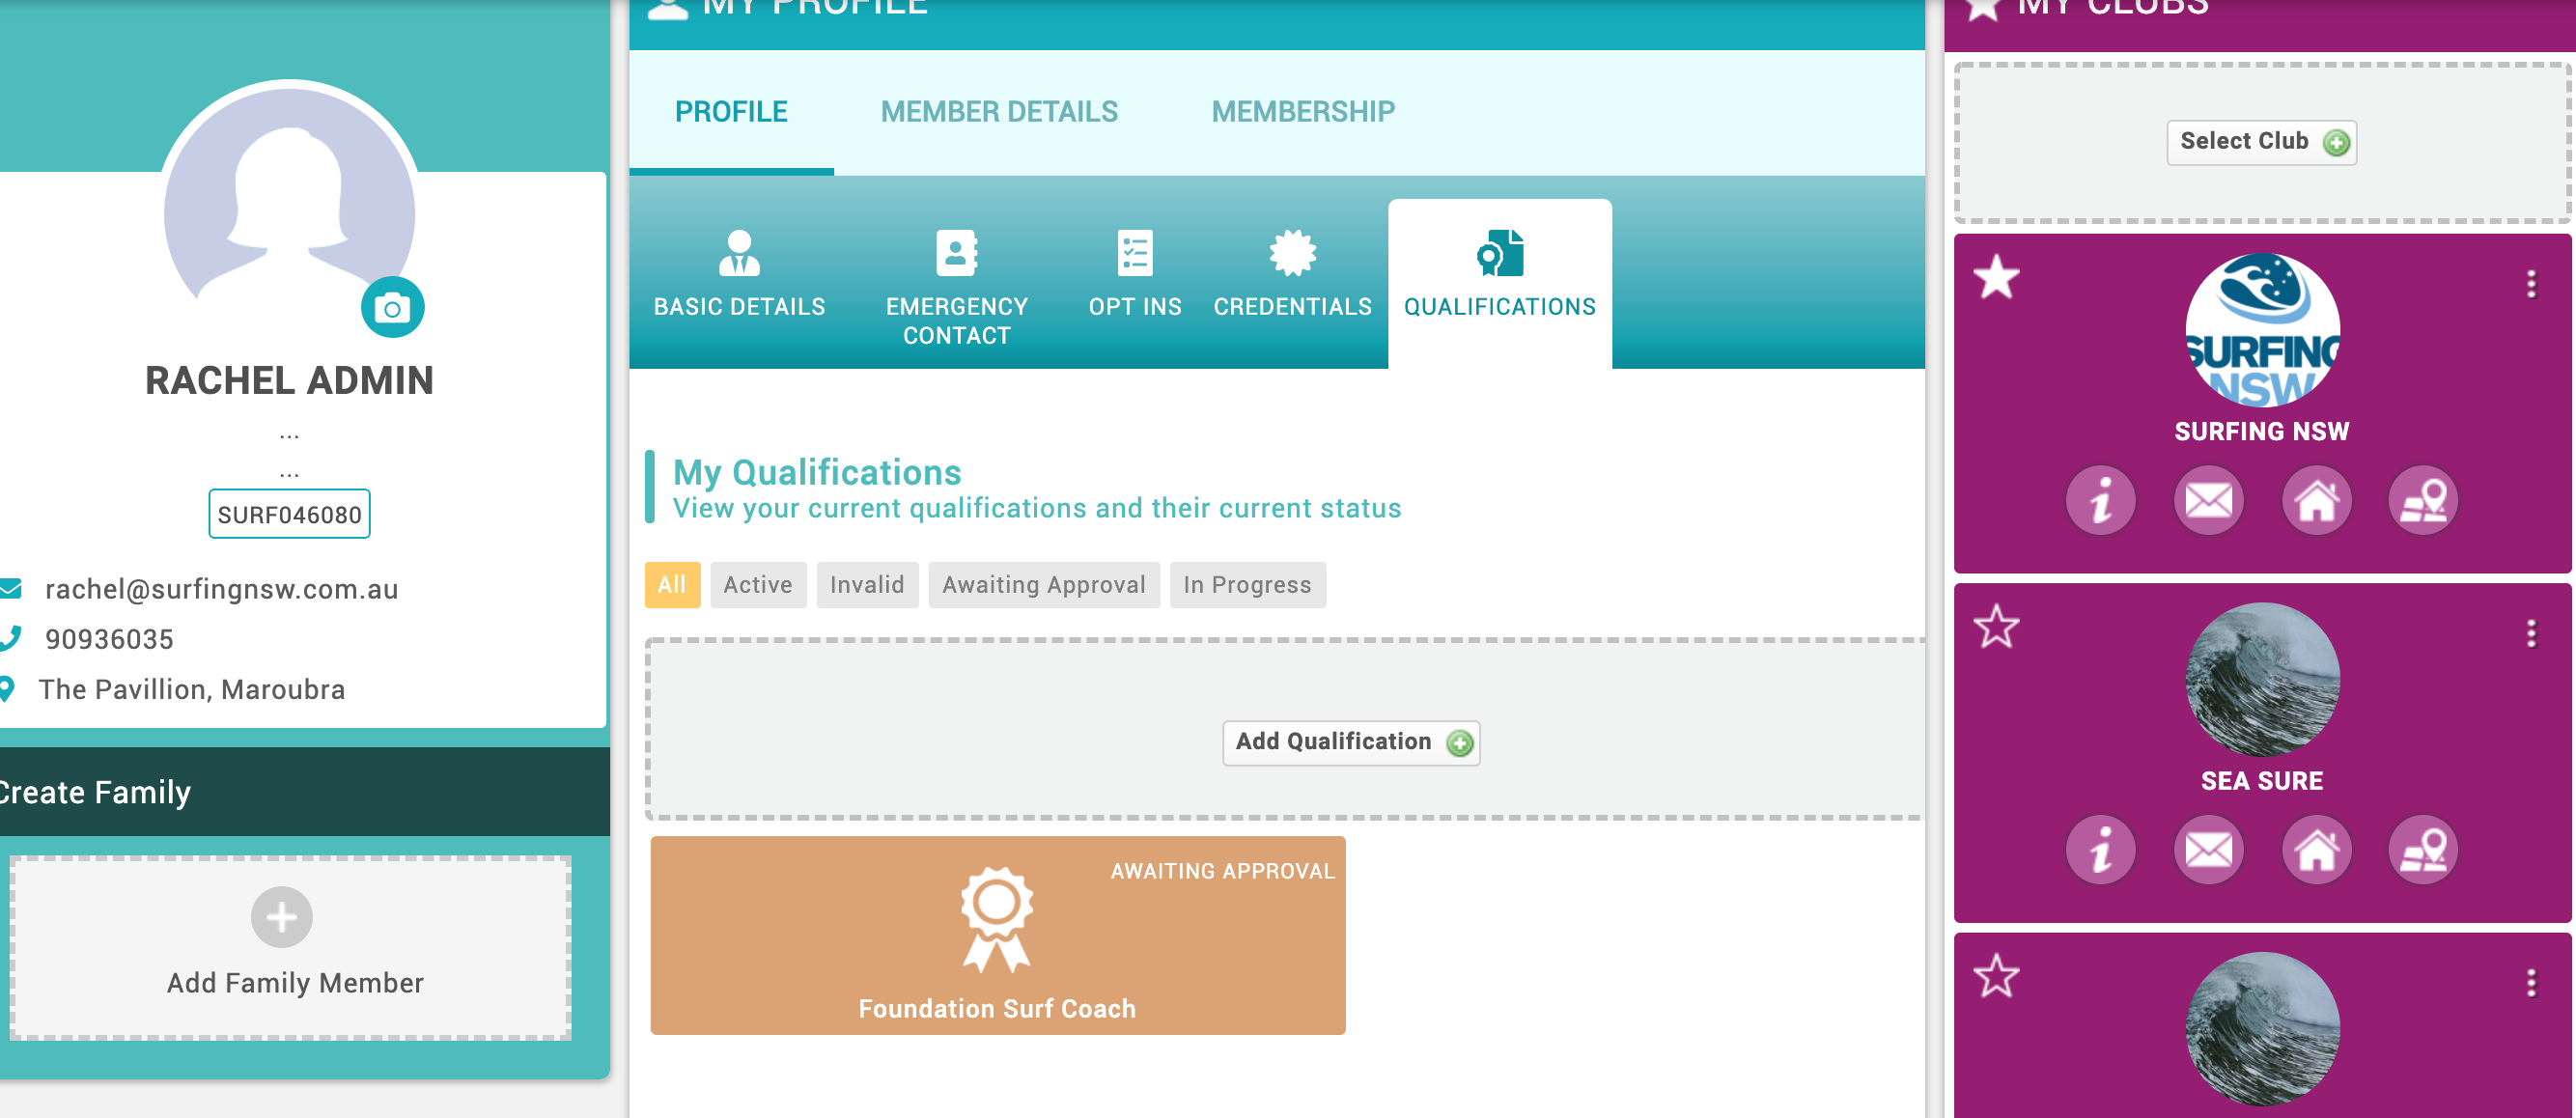
Task: Click Surfing NSW email icon
Action: coord(2208,500)
